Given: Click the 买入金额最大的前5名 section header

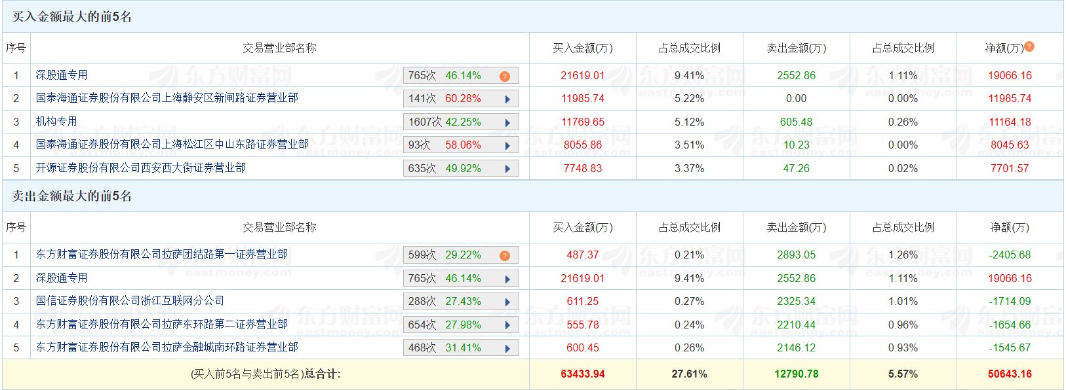Looking at the screenshot, I should 72,17.
